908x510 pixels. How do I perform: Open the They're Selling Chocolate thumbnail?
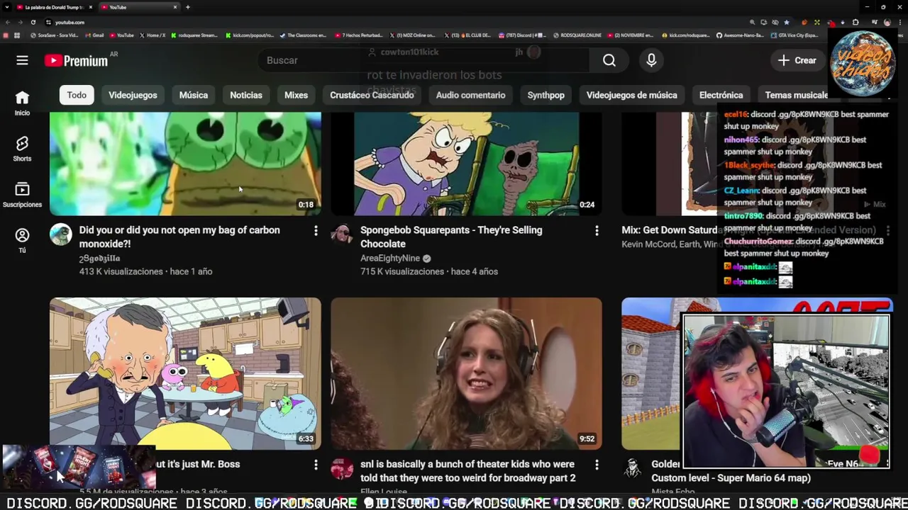[466, 164]
